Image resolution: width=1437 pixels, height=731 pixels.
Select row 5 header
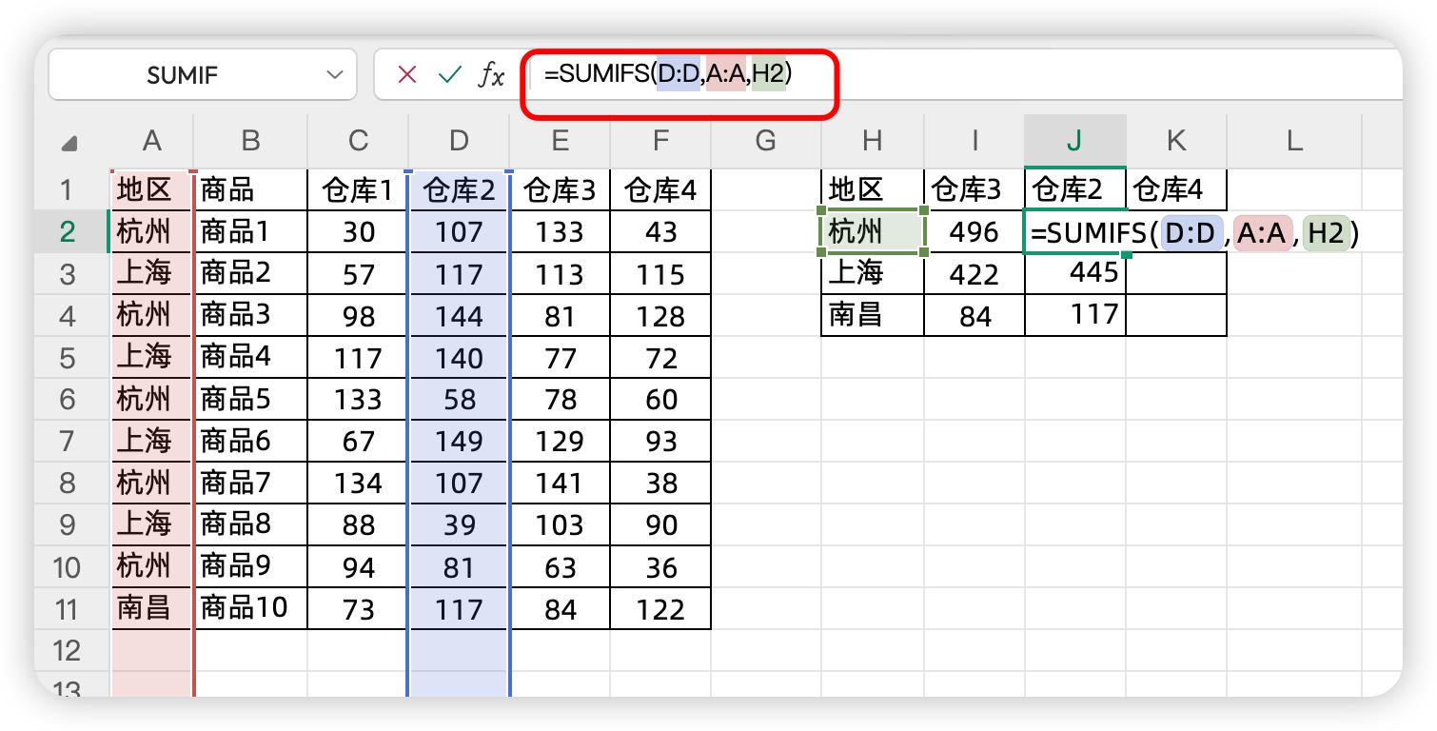(x=71, y=358)
